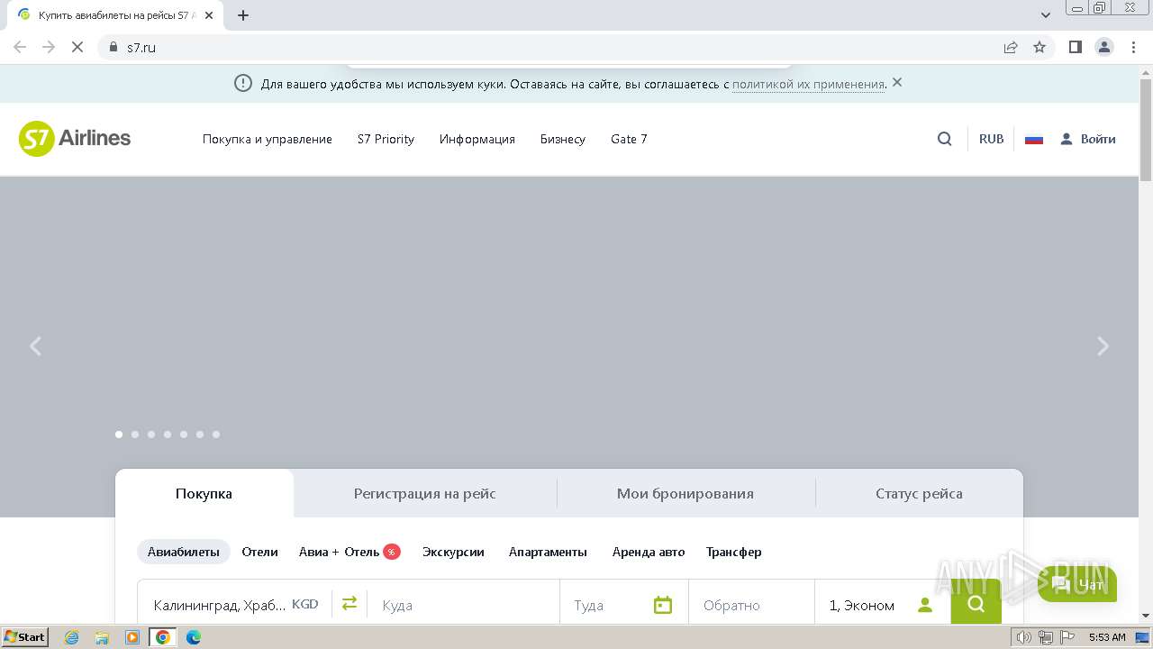
Task: Swap origin and destination cities
Action: [x=350, y=603]
